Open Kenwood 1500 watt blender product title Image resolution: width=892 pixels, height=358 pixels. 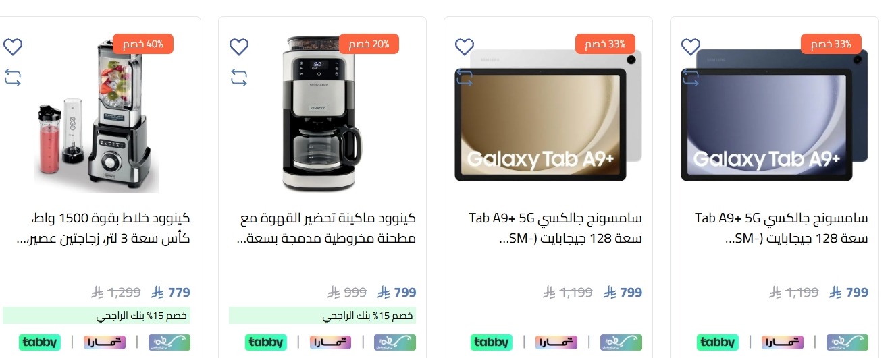click(103, 229)
